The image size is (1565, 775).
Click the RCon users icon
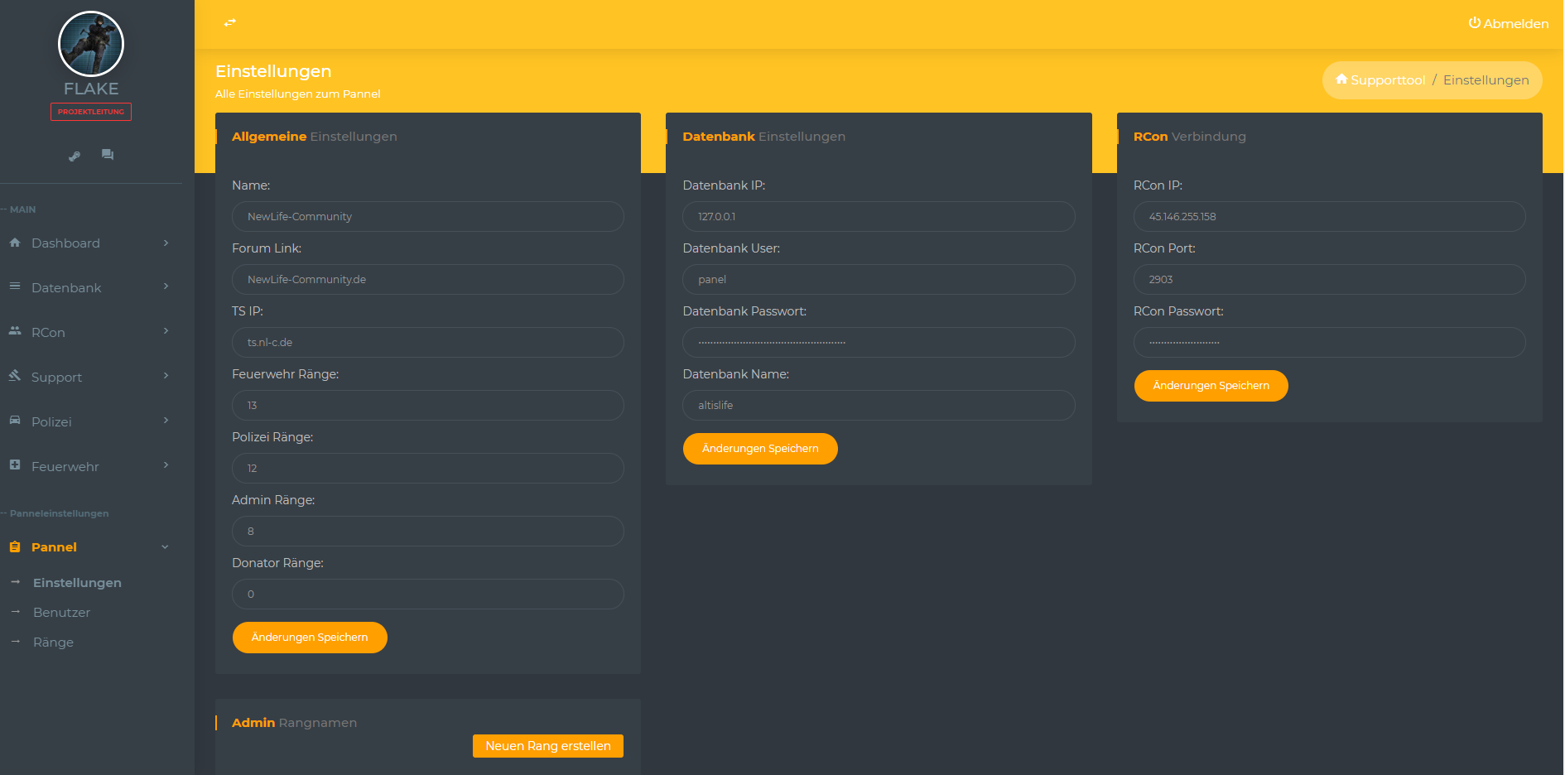pyautogui.click(x=15, y=331)
